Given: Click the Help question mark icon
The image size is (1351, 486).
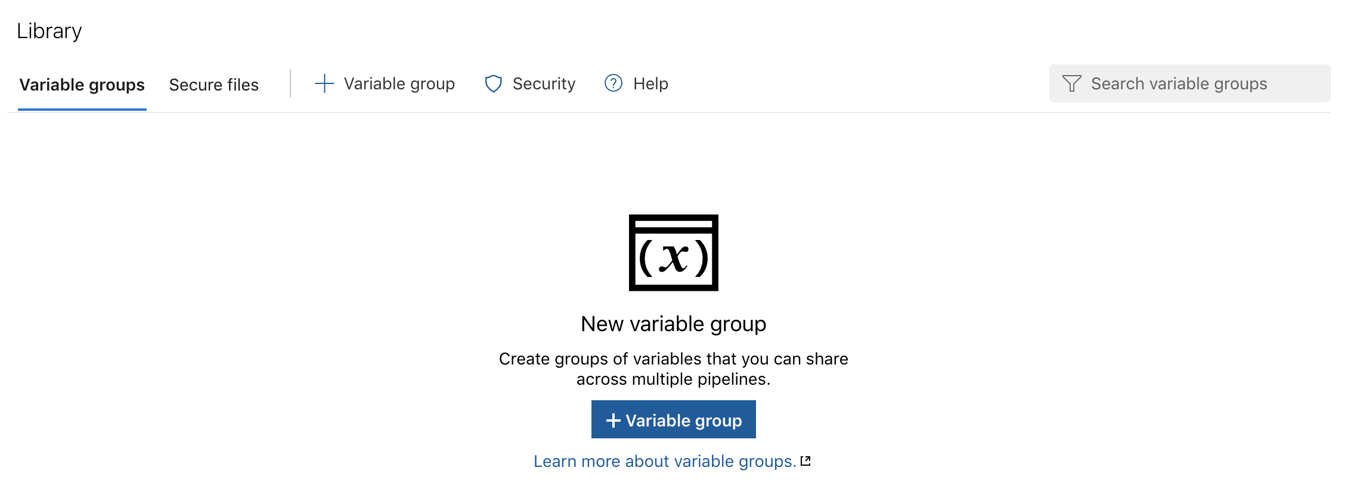Looking at the screenshot, I should 613,83.
